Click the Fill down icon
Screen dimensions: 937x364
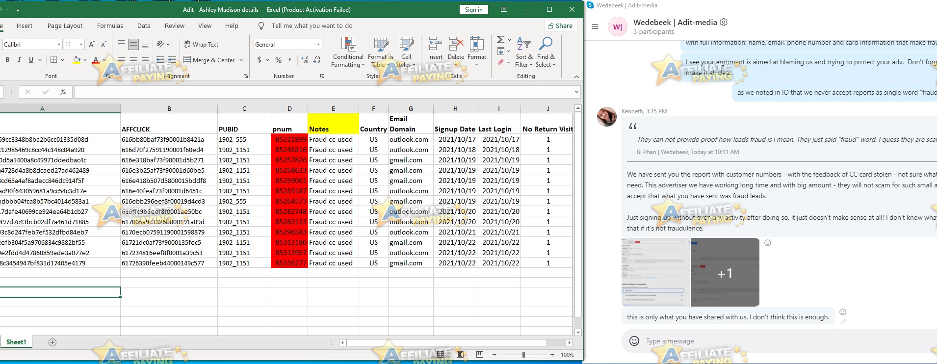[x=501, y=51]
